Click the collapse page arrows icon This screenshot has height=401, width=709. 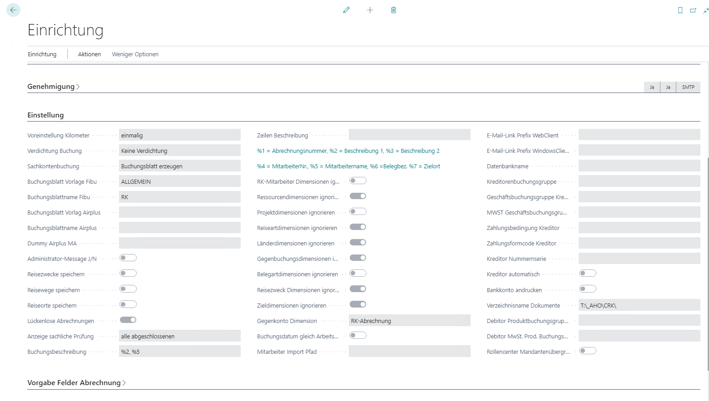pos(706,10)
